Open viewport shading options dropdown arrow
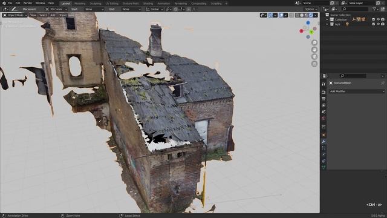This screenshot has width=387, height=218. pyautogui.click(x=316, y=15)
